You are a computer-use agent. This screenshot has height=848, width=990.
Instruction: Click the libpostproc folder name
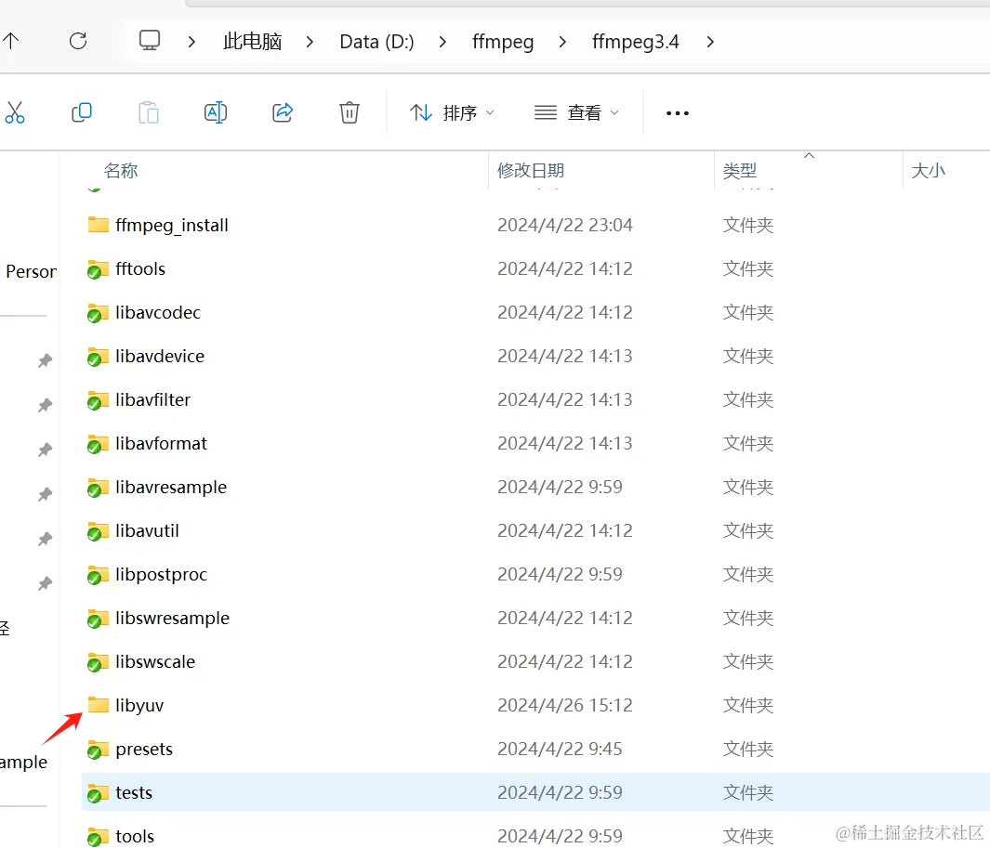point(161,574)
